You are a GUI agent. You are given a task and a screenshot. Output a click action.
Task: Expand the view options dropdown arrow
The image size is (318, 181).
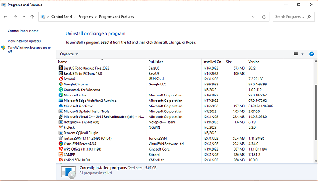(303, 54)
